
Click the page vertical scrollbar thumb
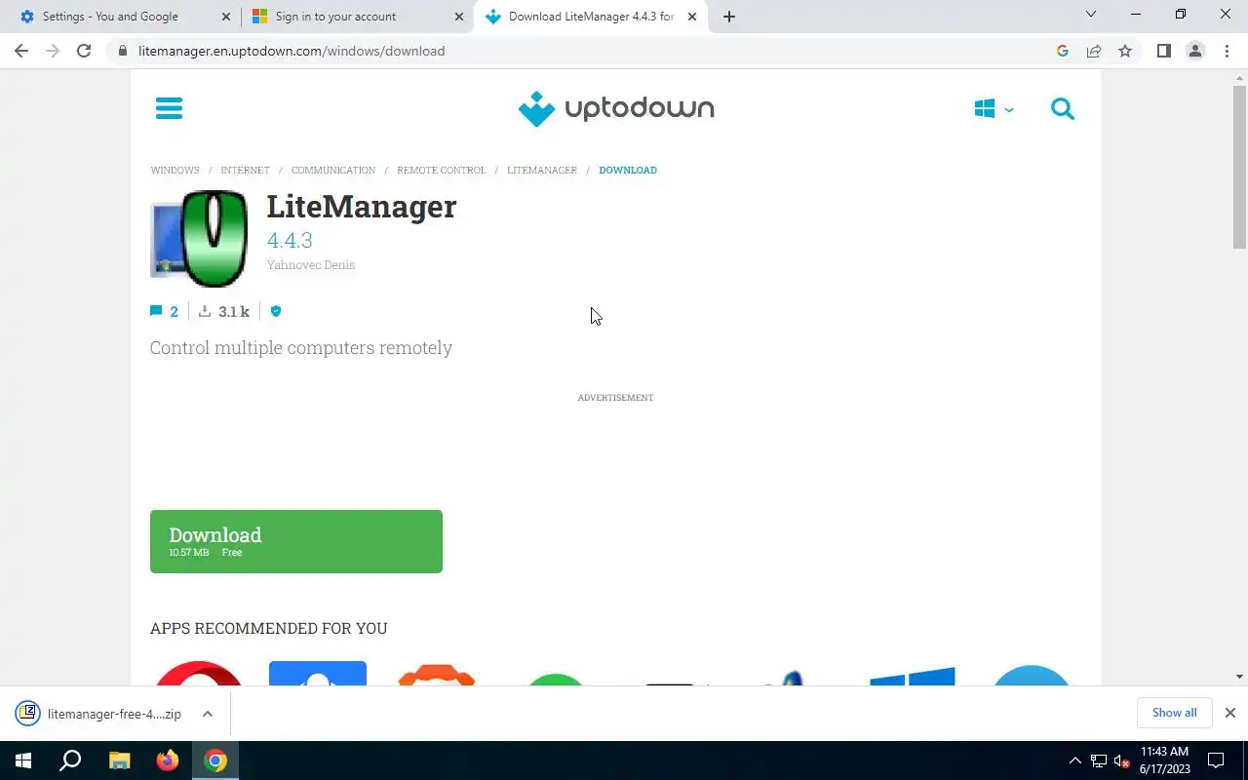click(1239, 167)
